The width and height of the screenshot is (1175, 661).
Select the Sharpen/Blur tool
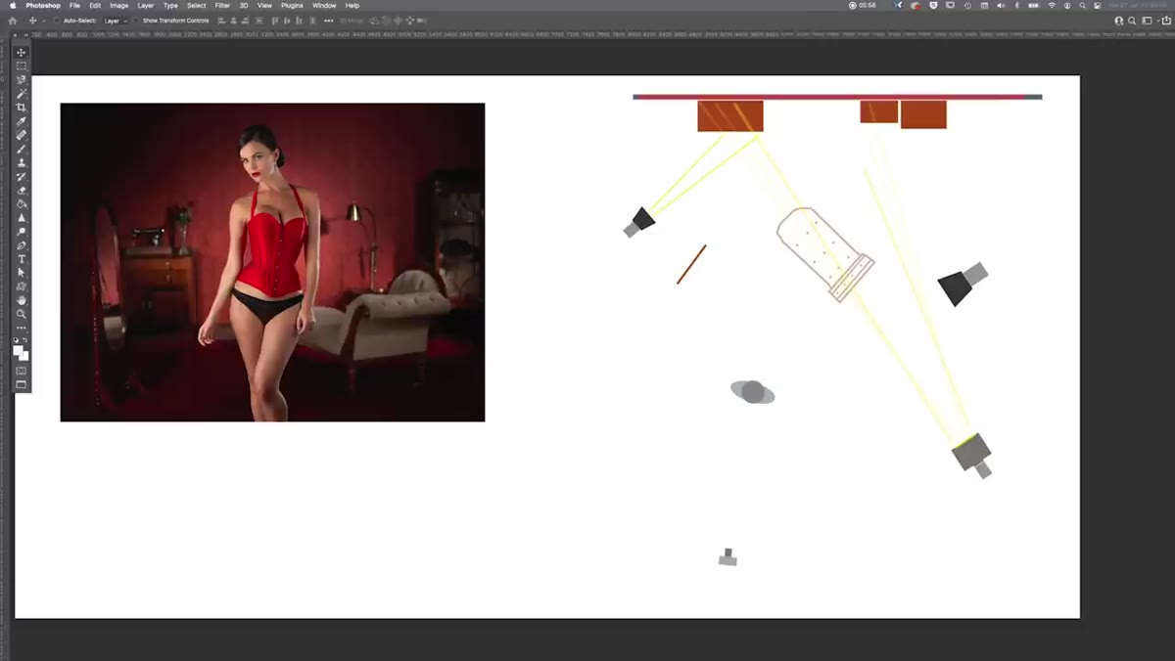(22, 217)
